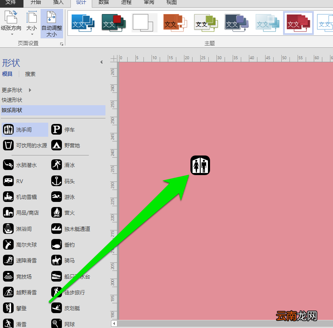Viewport: 333px width, 328px height.
Task: Switch to the 数据 ribbon tab
Action: coord(104,2)
